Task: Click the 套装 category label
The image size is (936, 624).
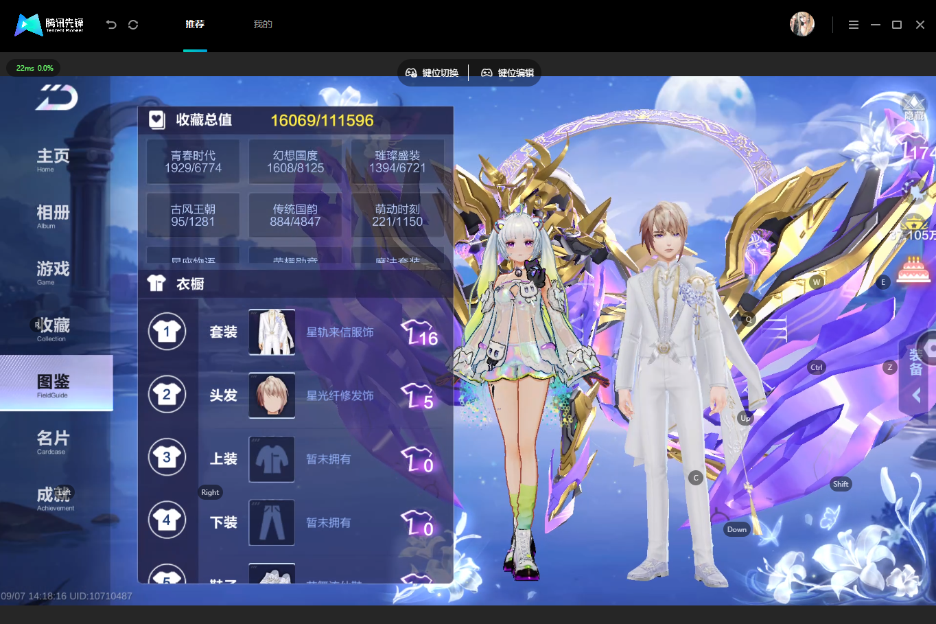Action: [224, 332]
